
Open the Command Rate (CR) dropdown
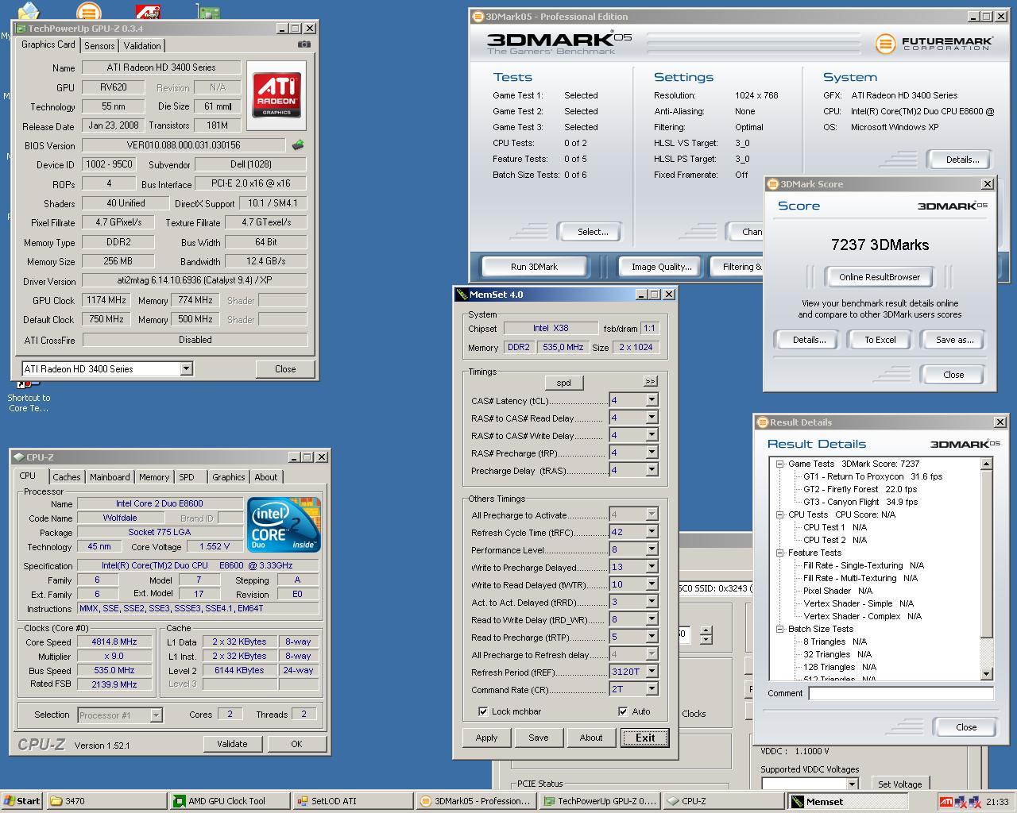pyautogui.click(x=652, y=689)
